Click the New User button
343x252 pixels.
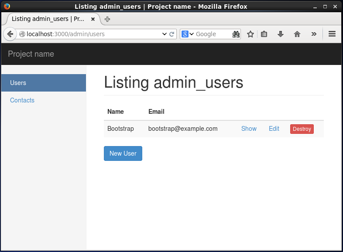pyautogui.click(x=123, y=153)
